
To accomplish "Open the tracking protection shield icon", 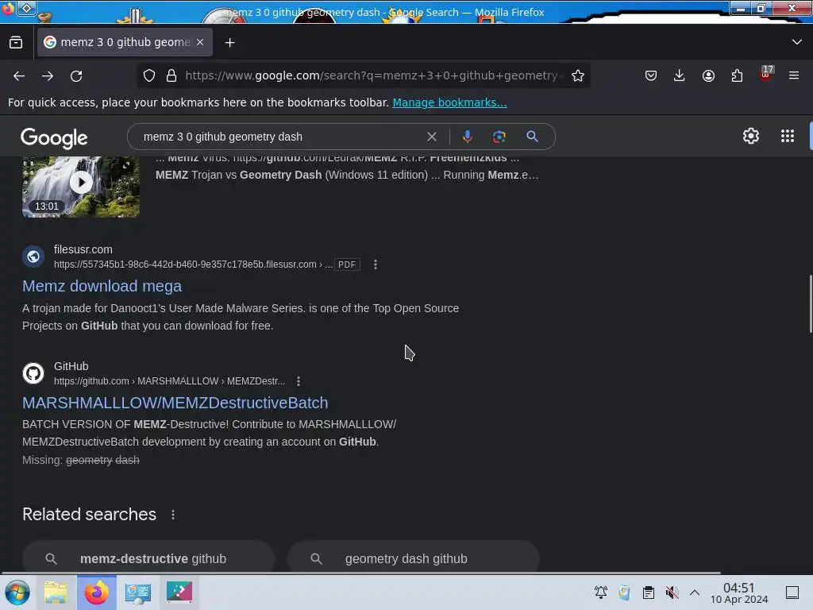I will pos(149,75).
